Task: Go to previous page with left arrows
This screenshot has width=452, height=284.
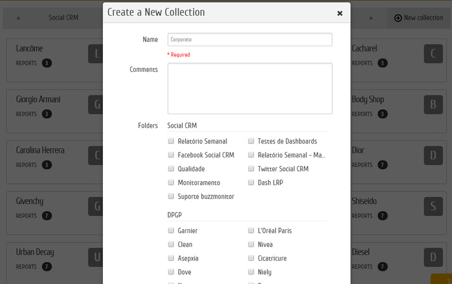Action: pyautogui.click(x=19, y=18)
